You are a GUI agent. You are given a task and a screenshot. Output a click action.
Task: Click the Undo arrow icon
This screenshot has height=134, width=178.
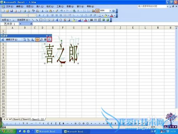(x=62, y=11)
